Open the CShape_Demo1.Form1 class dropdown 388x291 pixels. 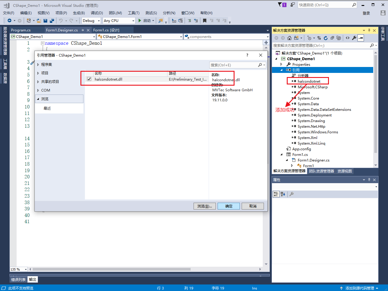(181, 37)
